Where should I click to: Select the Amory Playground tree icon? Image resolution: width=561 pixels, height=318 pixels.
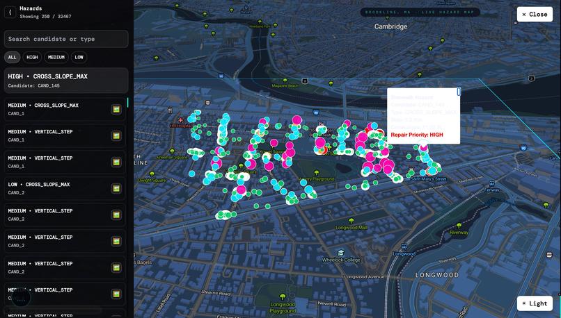(316, 173)
